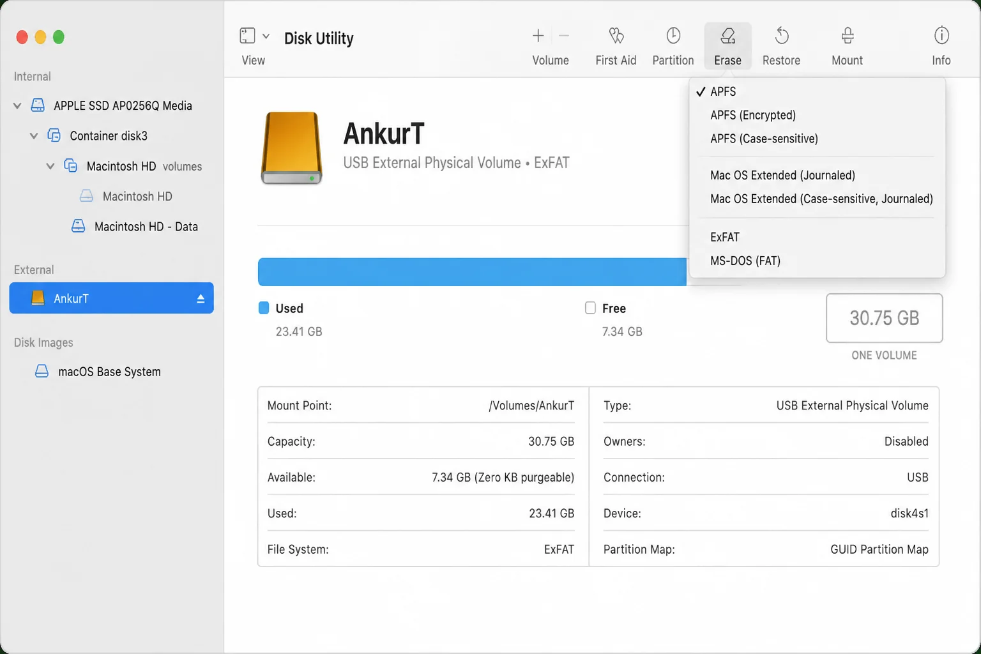Open the View dropdown chevron
This screenshot has height=654, width=981.
(266, 36)
